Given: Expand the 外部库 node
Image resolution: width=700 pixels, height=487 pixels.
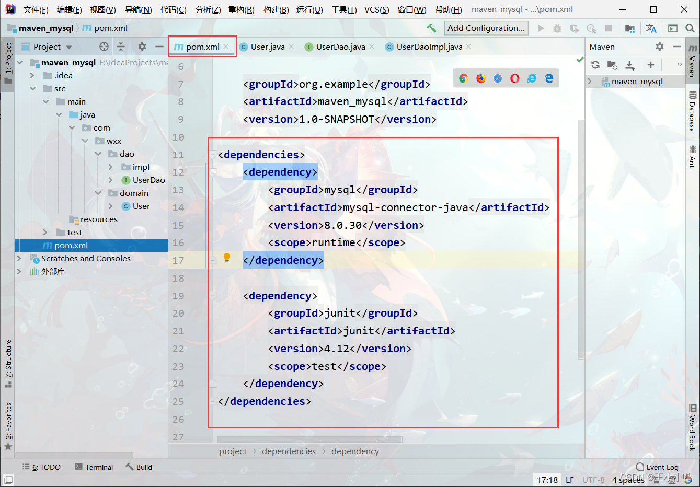Looking at the screenshot, I should pyautogui.click(x=19, y=271).
